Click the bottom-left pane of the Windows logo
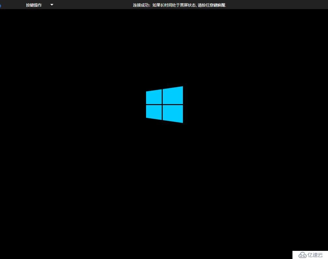 pyautogui.click(x=154, y=112)
